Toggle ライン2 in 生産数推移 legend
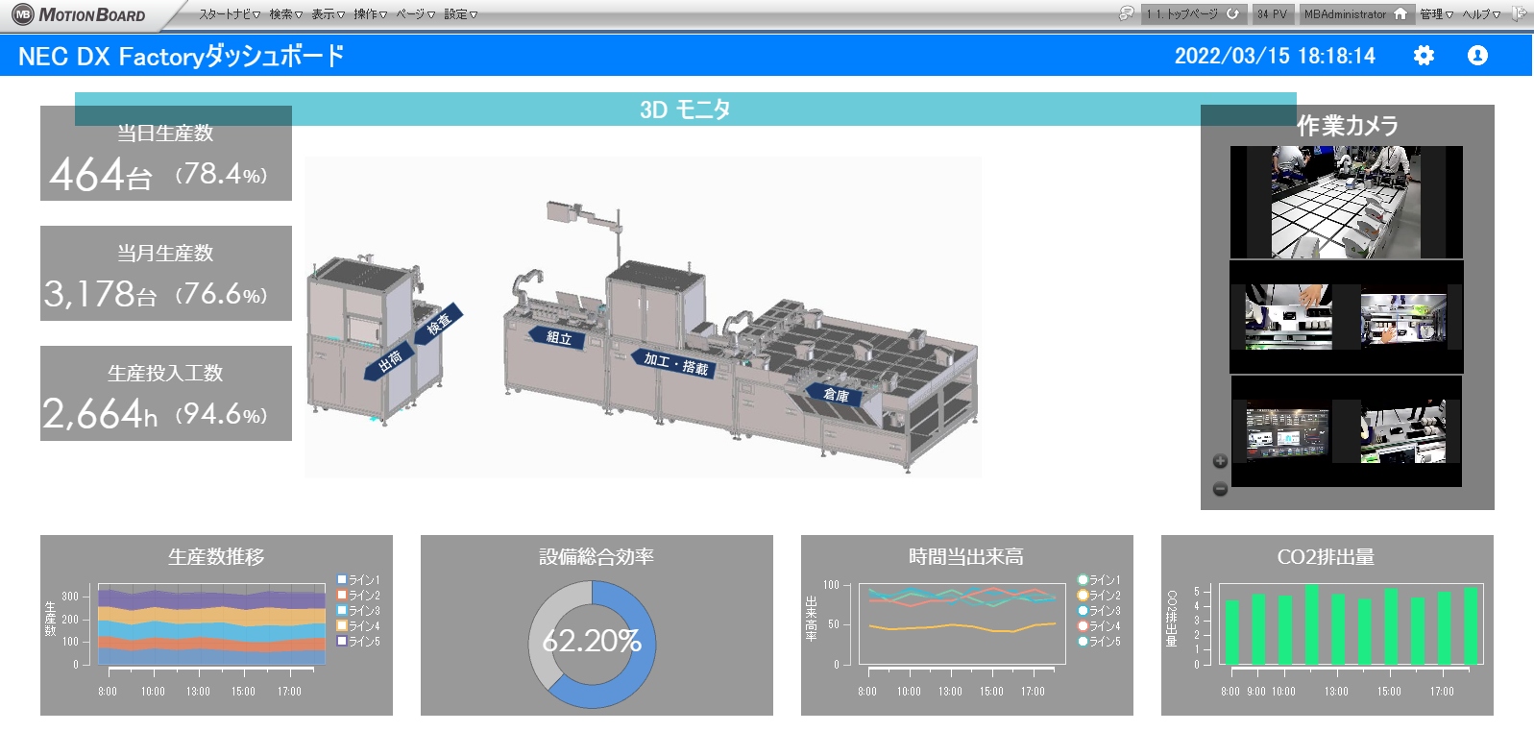Screen dimensions: 1534x756 [x=358, y=596]
